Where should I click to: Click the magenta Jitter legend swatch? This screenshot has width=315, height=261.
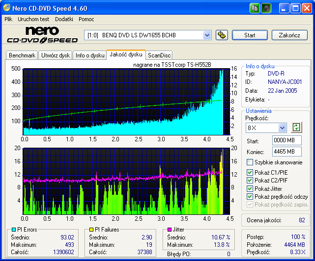(170, 229)
